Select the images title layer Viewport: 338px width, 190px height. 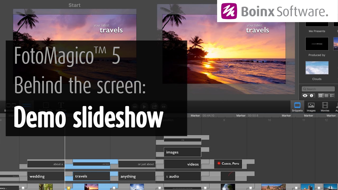click(x=182, y=152)
